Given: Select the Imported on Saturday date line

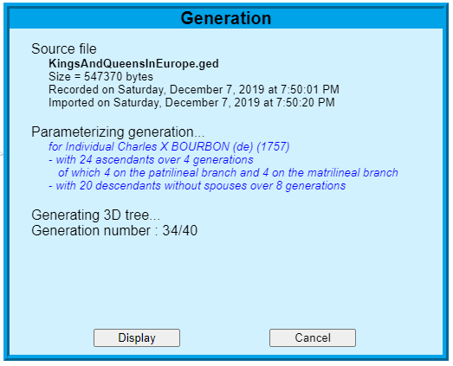Looking at the screenshot, I should (191, 102).
